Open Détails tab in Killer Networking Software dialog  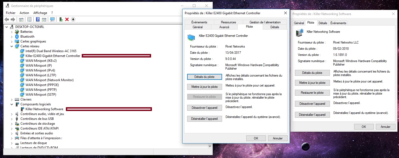click(323, 23)
